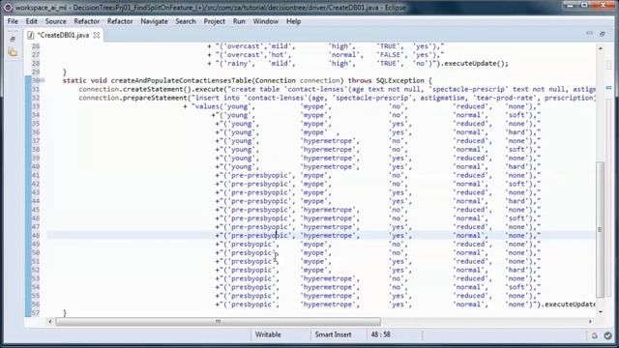The height and width of the screenshot is (348, 619).
Task: Click createAndPopulateContactLensesTable method name
Action: pyautogui.click(x=181, y=80)
